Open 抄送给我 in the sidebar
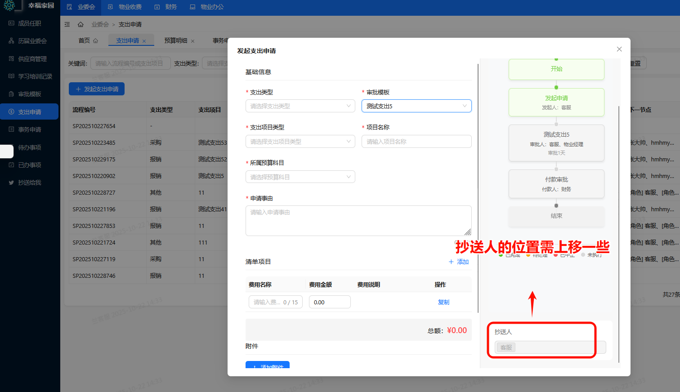This screenshot has width=680, height=392. [30, 183]
